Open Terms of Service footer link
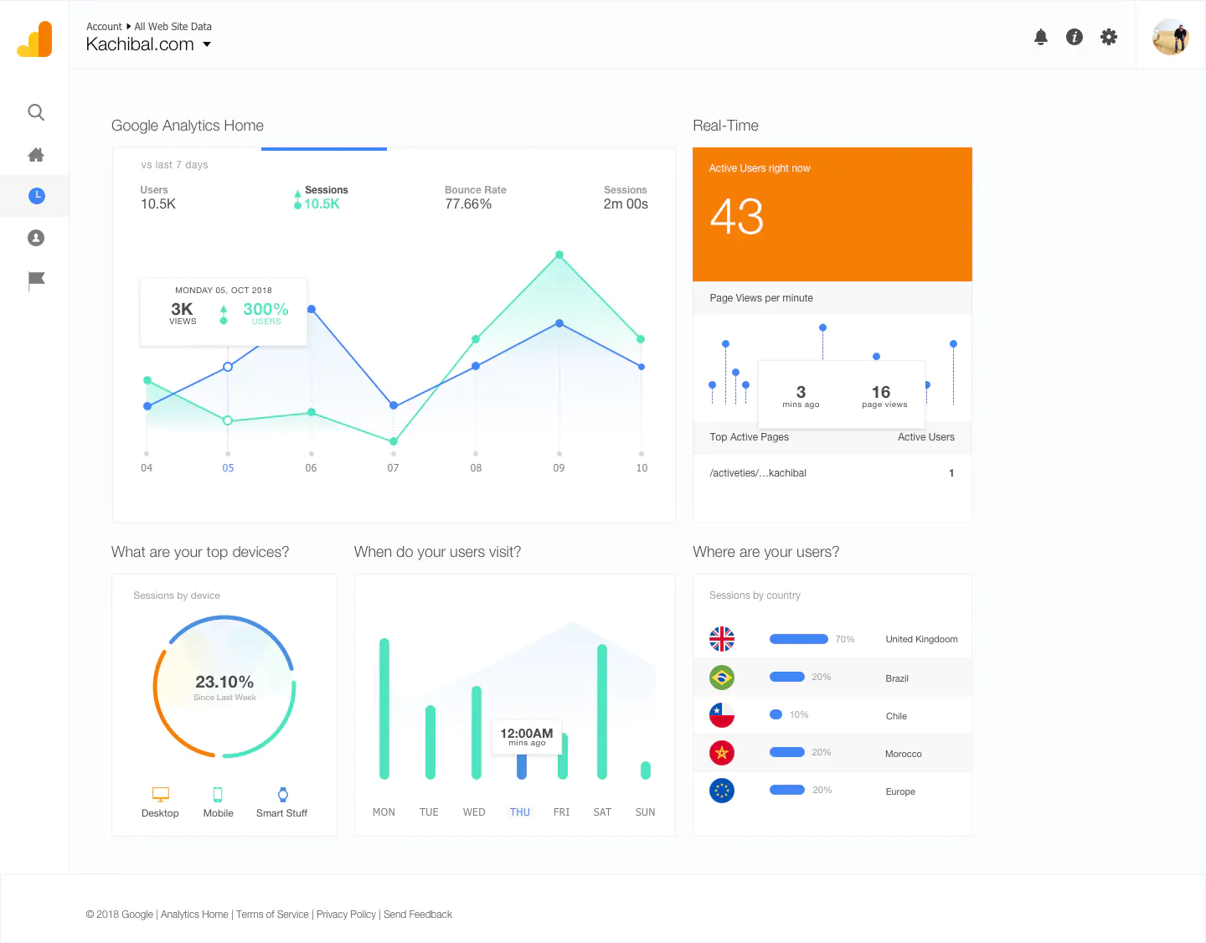Image resolution: width=1206 pixels, height=943 pixels. [x=272, y=915]
